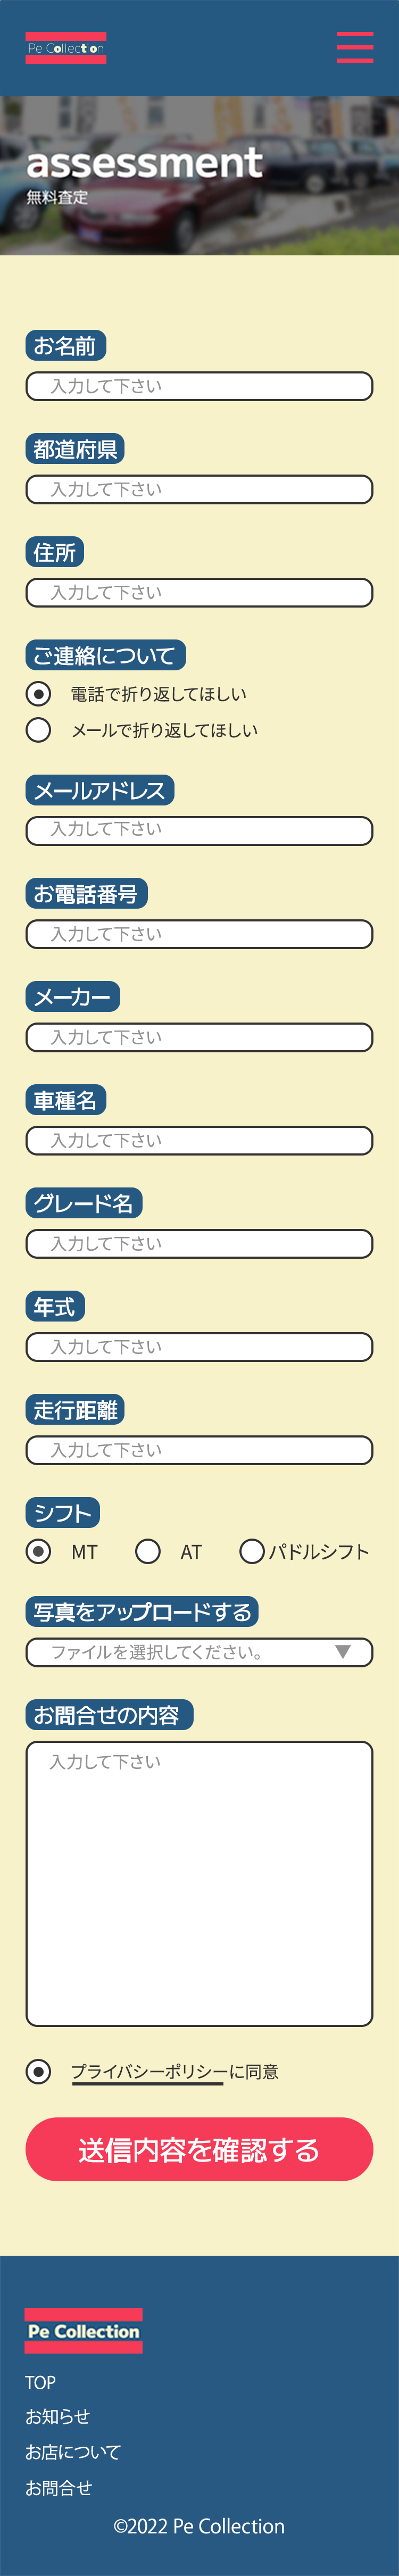
Task: Toggle privacy policy agreement radio
Action: (38, 2071)
